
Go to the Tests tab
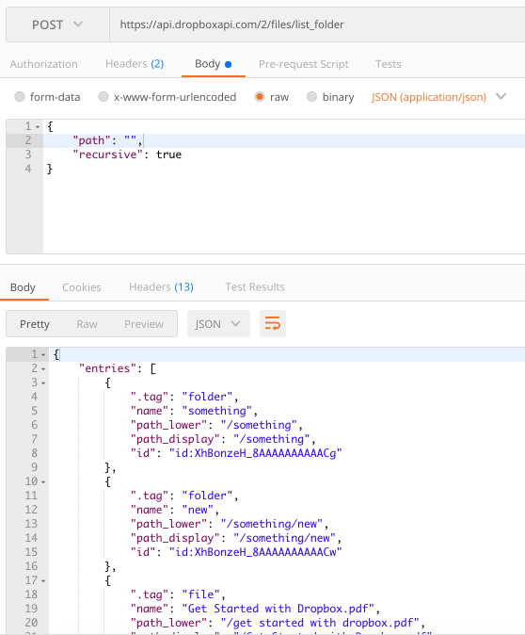(x=388, y=64)
